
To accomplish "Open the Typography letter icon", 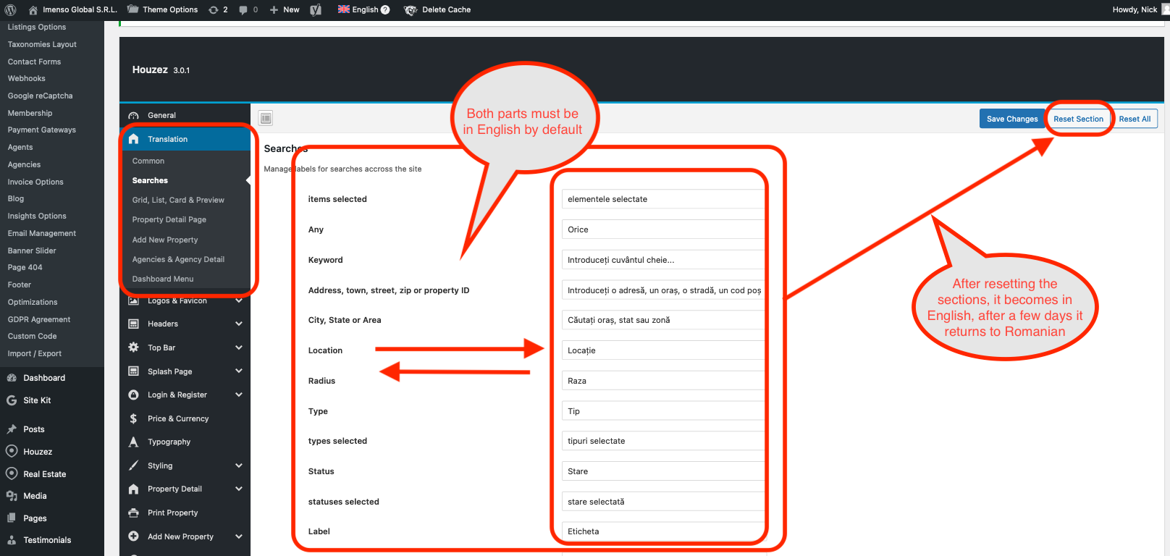I will pos(133,442).
